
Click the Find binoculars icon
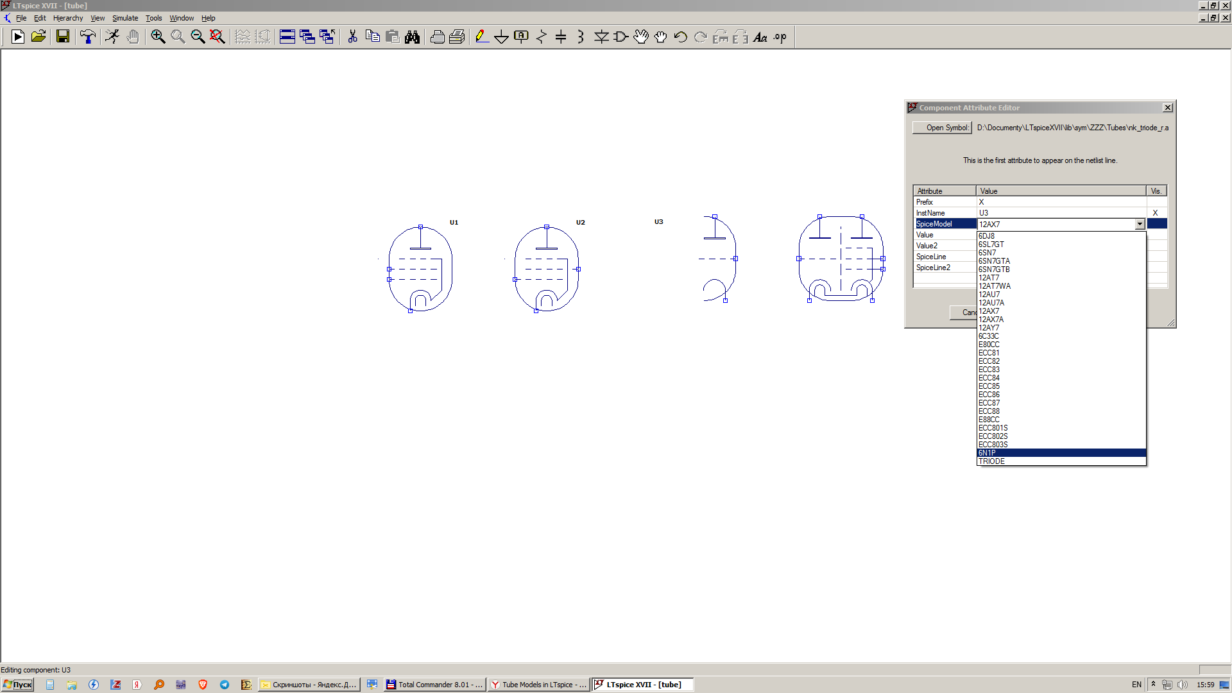(x=412, y=37)
